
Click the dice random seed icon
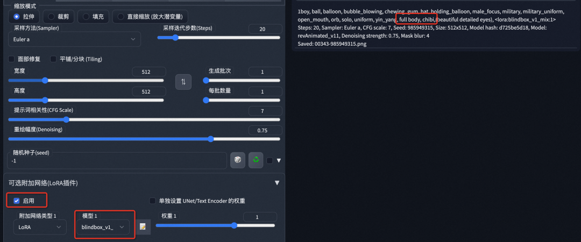(x=238, y=160)
